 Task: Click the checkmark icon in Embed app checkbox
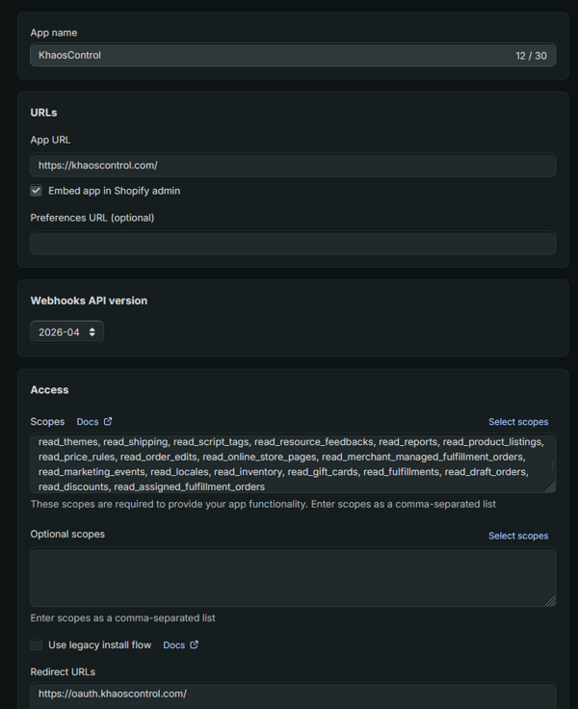tap(37, 191)
